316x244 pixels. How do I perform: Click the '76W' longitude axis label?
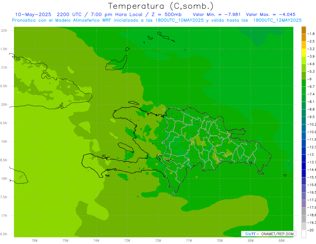tap(34, 240)
